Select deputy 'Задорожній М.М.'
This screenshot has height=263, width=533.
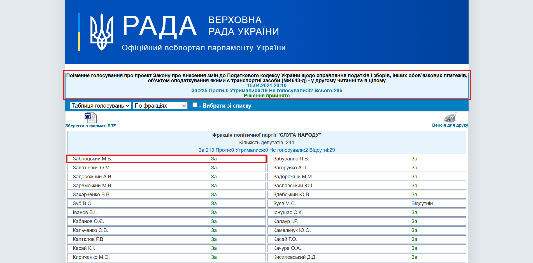click(x=293, y=177)
